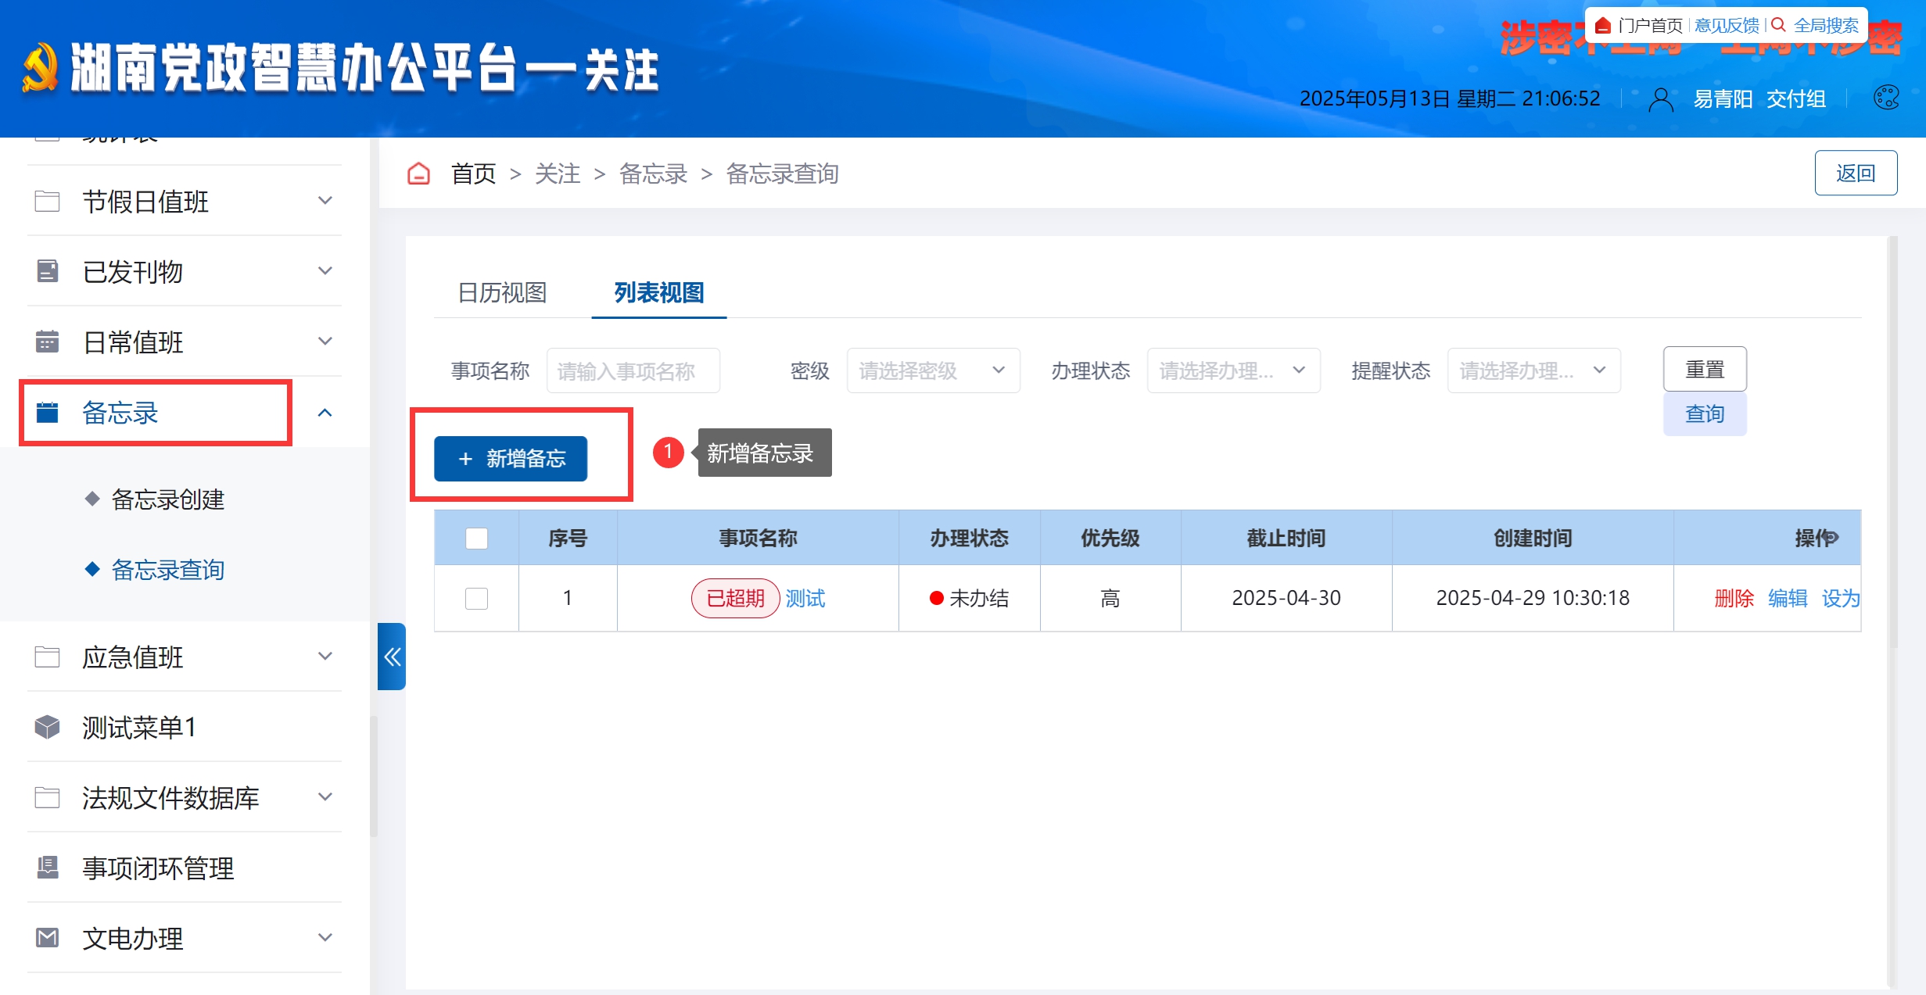Image resolution: width=1926 pixels, height=995 pixels.
Task: Open the 密级 dropdown
Action: 932,370
